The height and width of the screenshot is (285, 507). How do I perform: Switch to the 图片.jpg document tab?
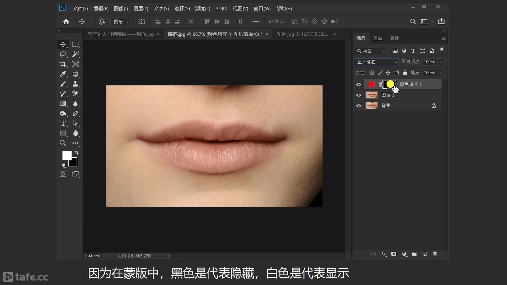tap(302, 34)
